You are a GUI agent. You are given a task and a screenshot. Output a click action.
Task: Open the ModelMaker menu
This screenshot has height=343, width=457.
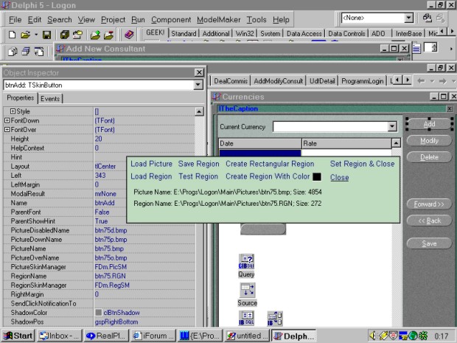219,19
